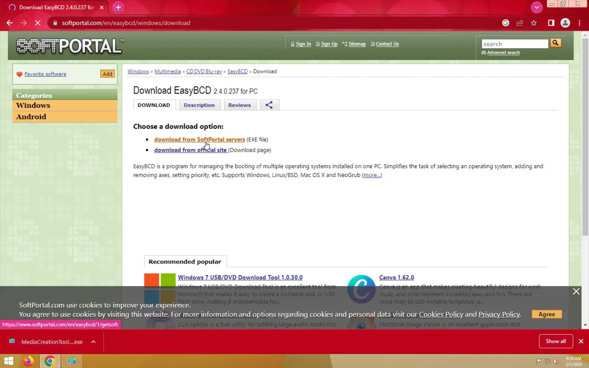Go to Windows breadcrumb

pyautogui.click(x=138, y=71)
